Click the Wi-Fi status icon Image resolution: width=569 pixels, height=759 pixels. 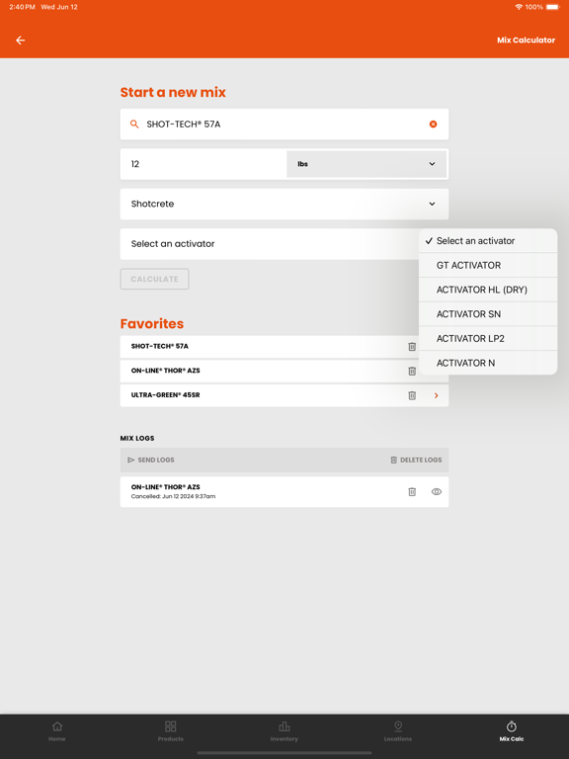click(519, 7)
